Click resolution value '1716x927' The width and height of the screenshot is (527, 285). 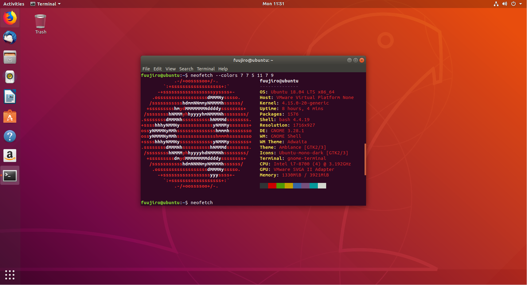[x=304, y=125]
